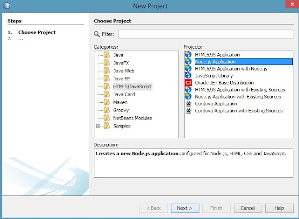The height and width of the screenshot is (219, 299).
Task: Click the Cordova Application project icon
Action: [x=188, y=104]
